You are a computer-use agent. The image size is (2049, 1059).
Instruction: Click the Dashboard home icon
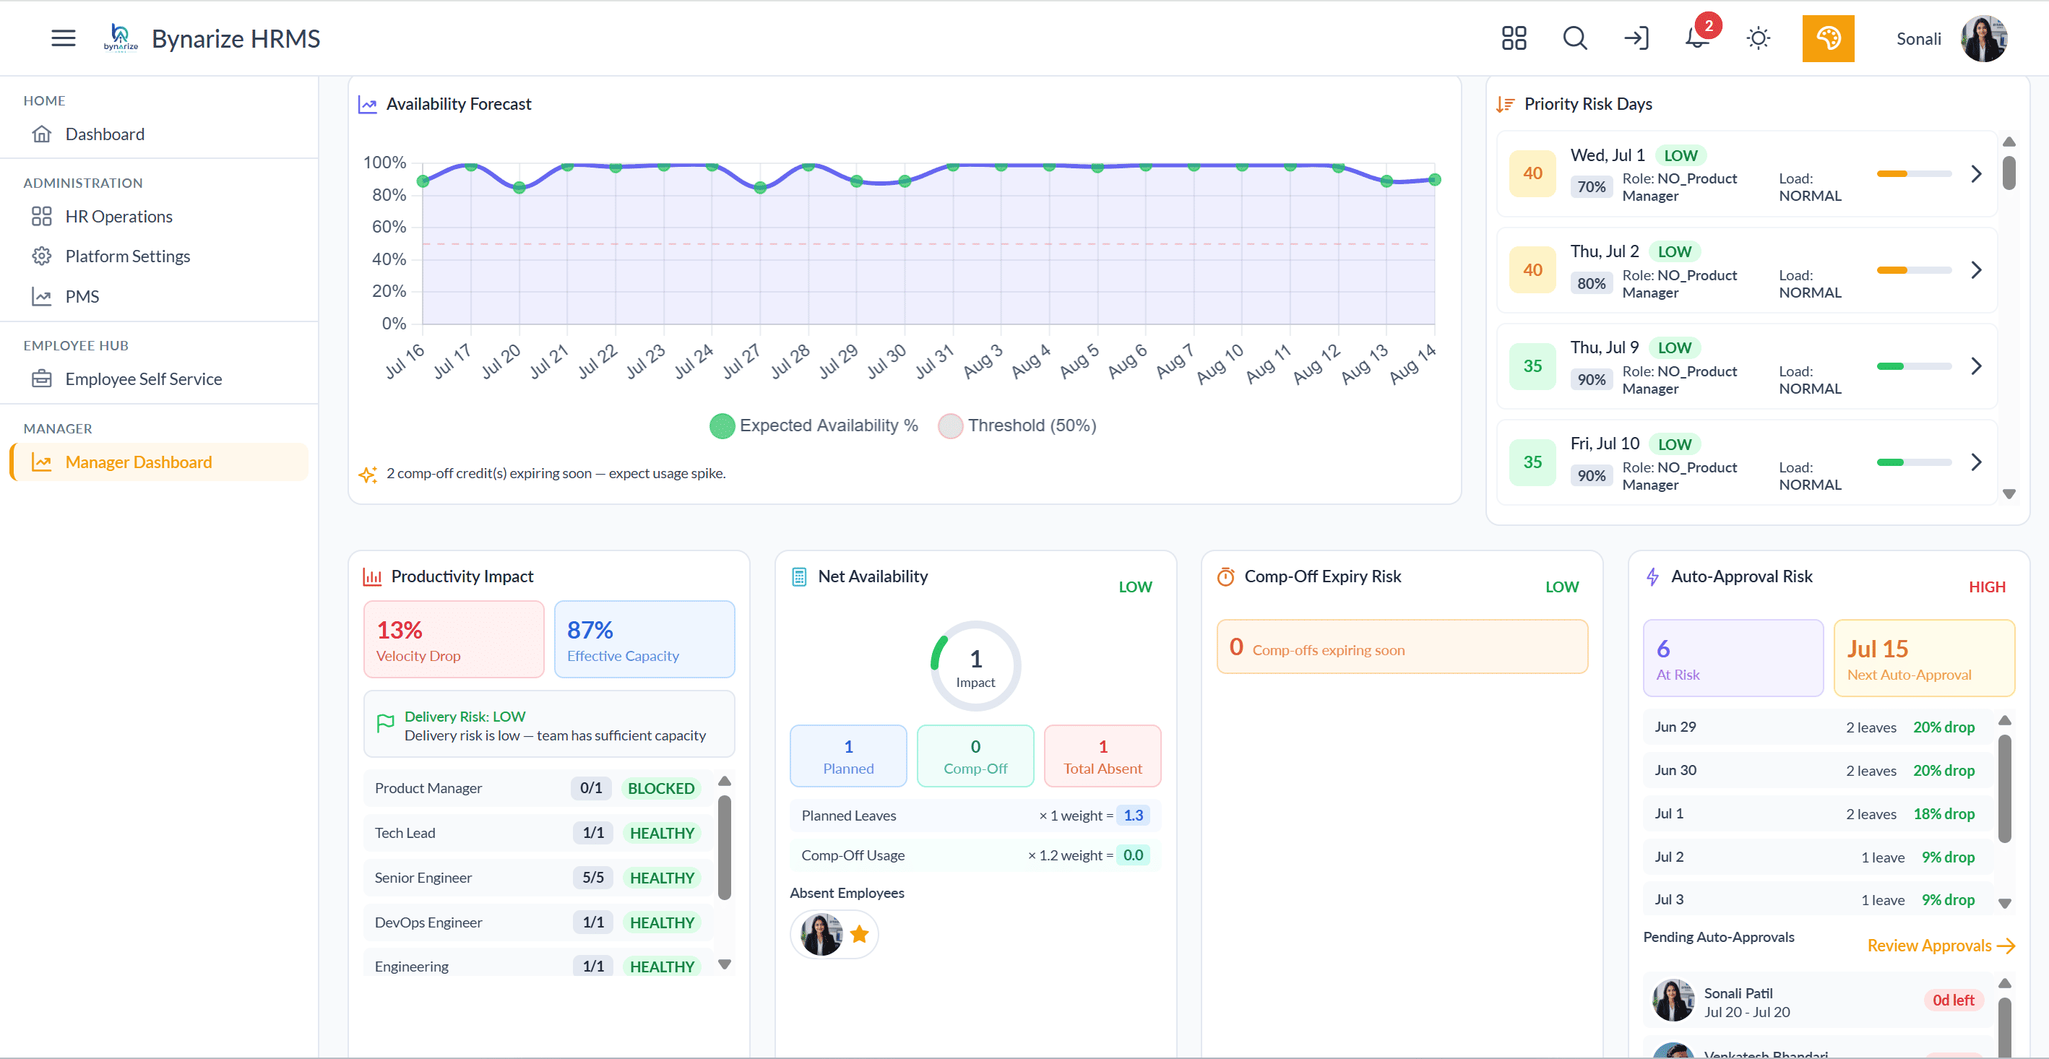[x=42, y=134]
